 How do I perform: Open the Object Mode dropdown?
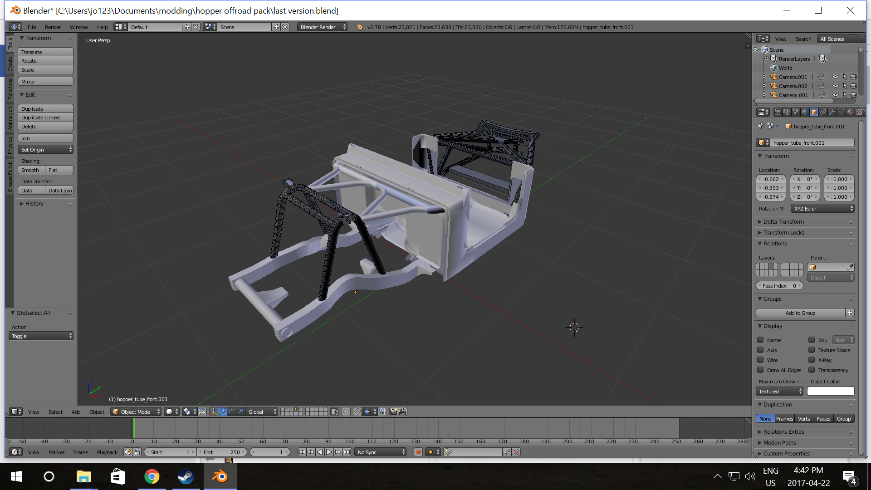pyautogui.click(x=136, y=412)
